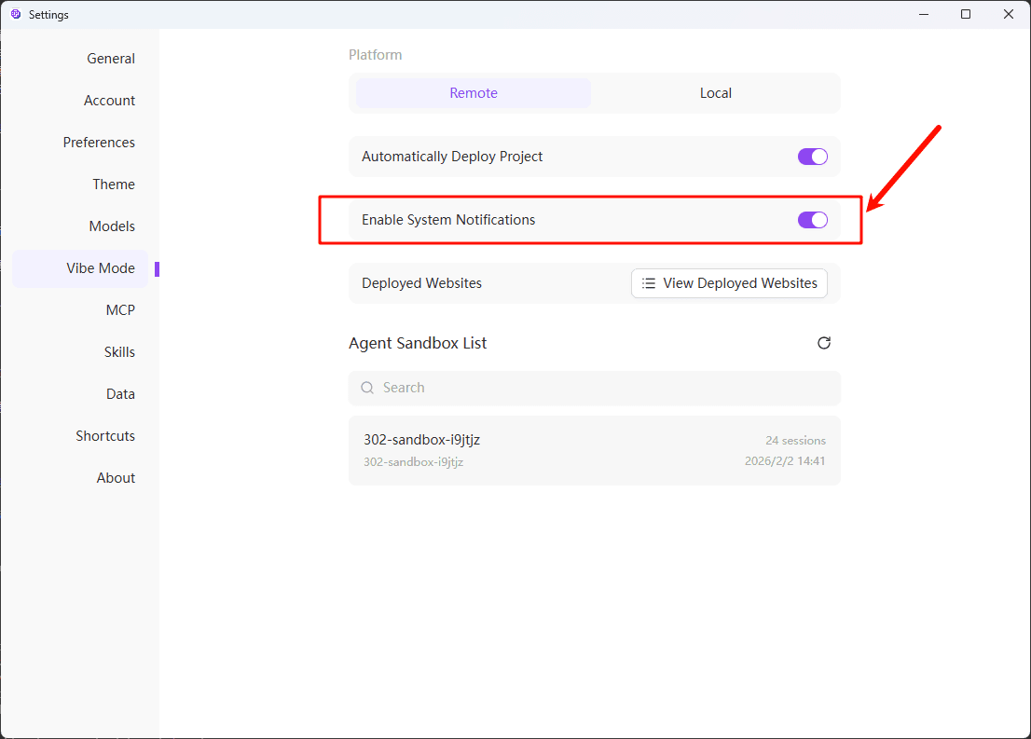Navigate to Skills settings
Screen dimensions: 1031x739
click(119, 352)
